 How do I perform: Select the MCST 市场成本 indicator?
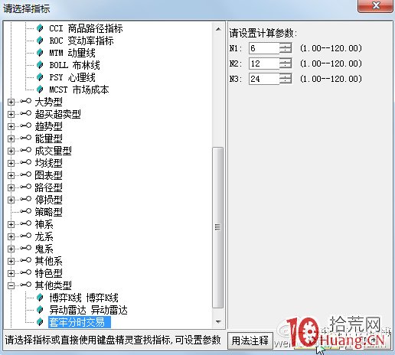point(79,90)
